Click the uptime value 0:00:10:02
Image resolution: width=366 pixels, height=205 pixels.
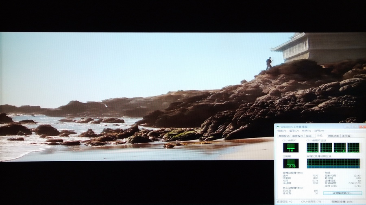click(x=355, y=184)
